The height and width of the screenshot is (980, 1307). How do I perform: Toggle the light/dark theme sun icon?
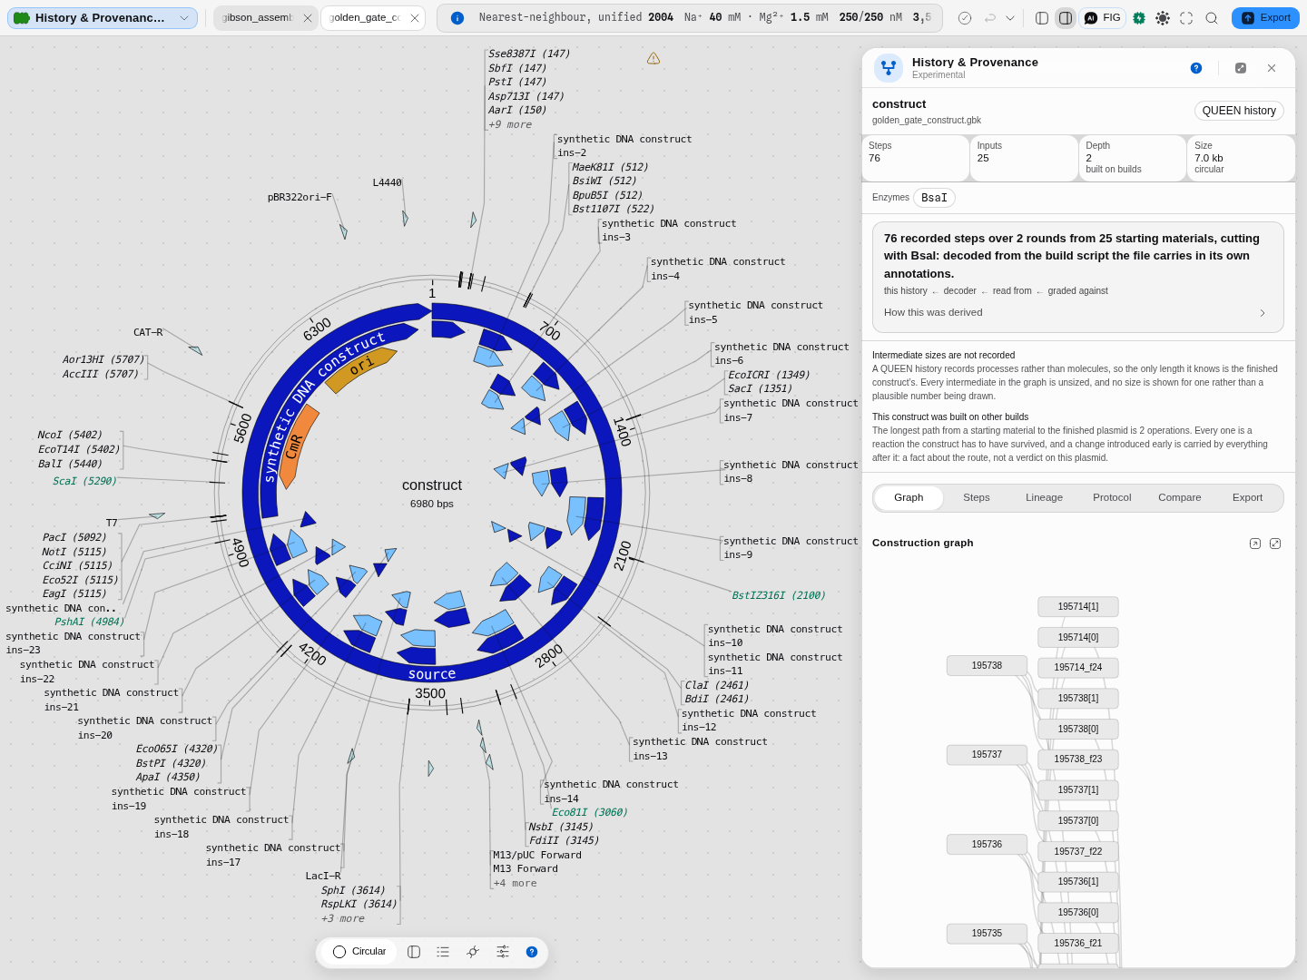pos(1163,18)
